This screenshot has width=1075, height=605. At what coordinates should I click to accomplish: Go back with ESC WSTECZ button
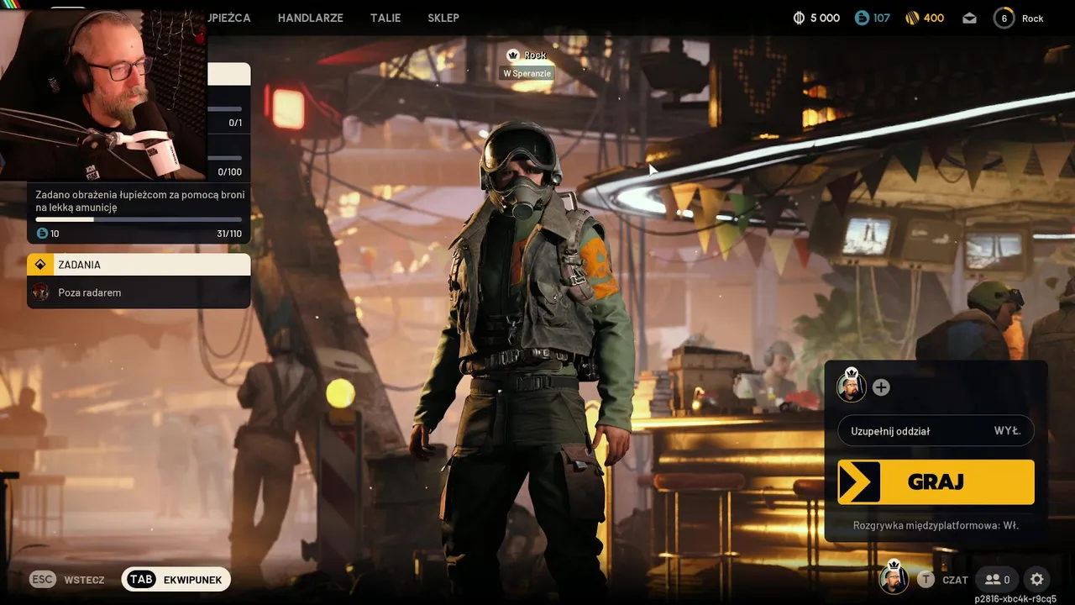[x=67, y=580]
